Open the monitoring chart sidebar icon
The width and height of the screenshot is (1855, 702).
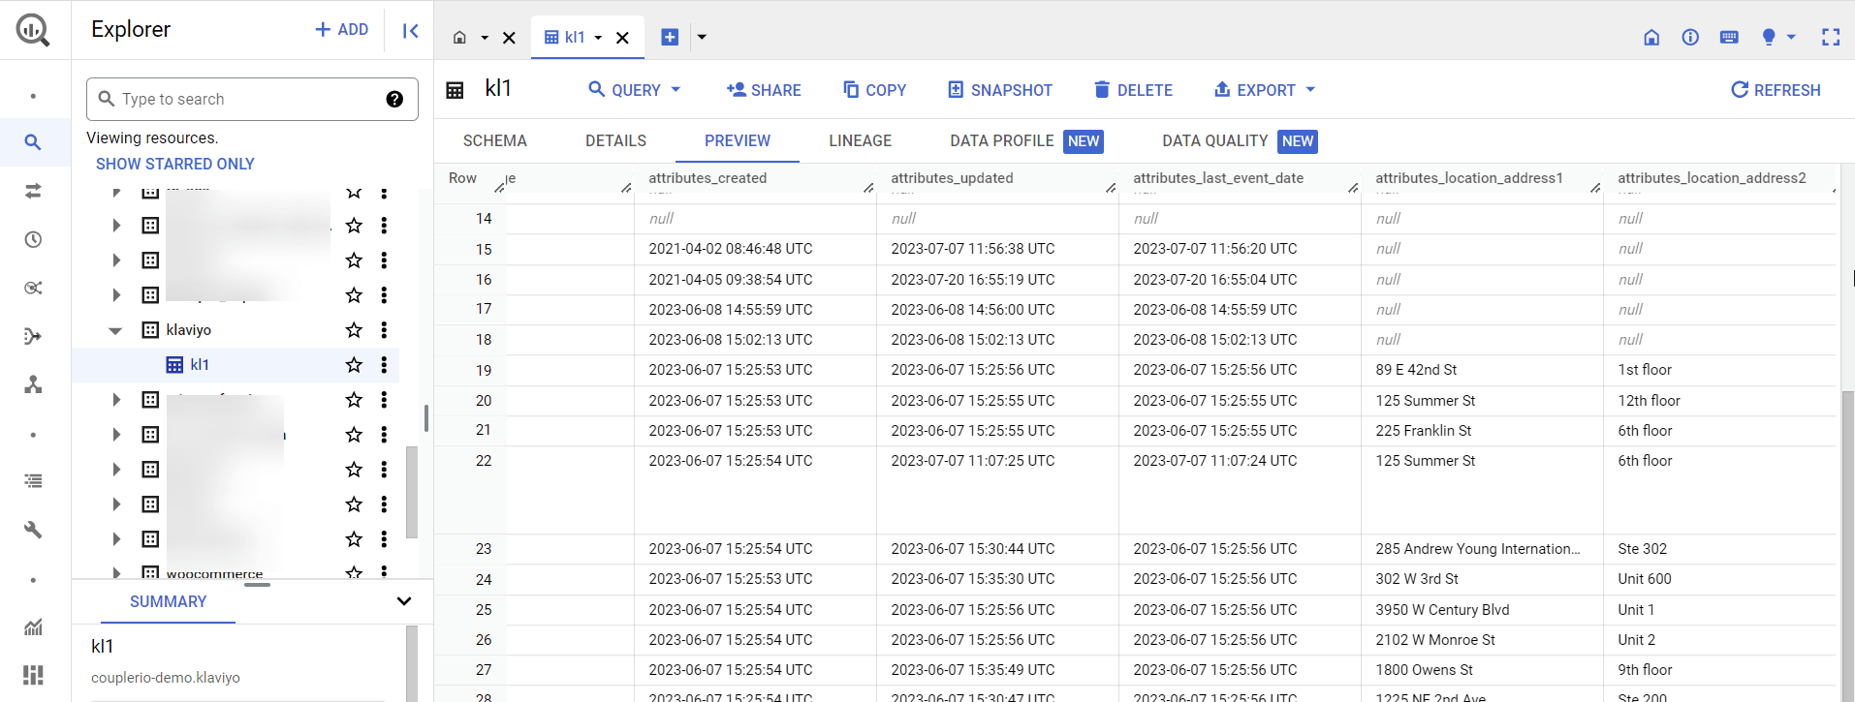(33, 626)
